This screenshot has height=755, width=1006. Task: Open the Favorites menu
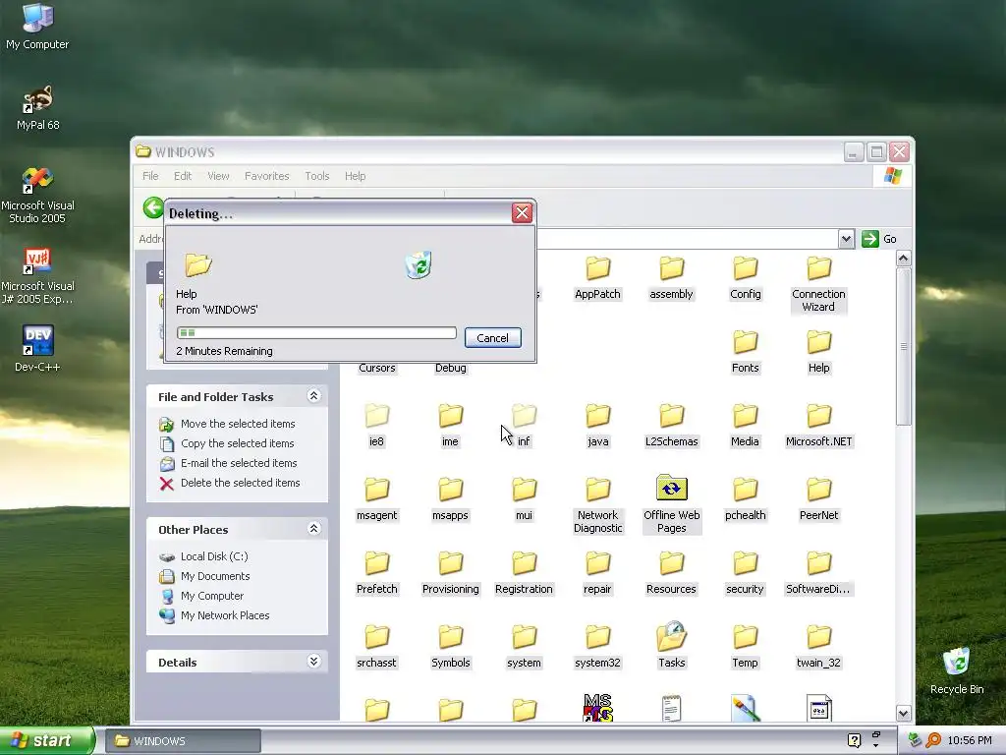[267, 176]
